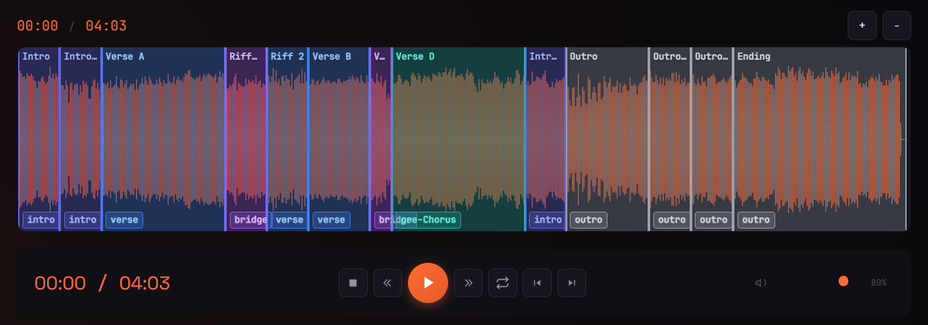Jump to the next region with the skip-next icon
Image resolution: width=928 pixels, height=325 pixels.
(x=572, y=283)
